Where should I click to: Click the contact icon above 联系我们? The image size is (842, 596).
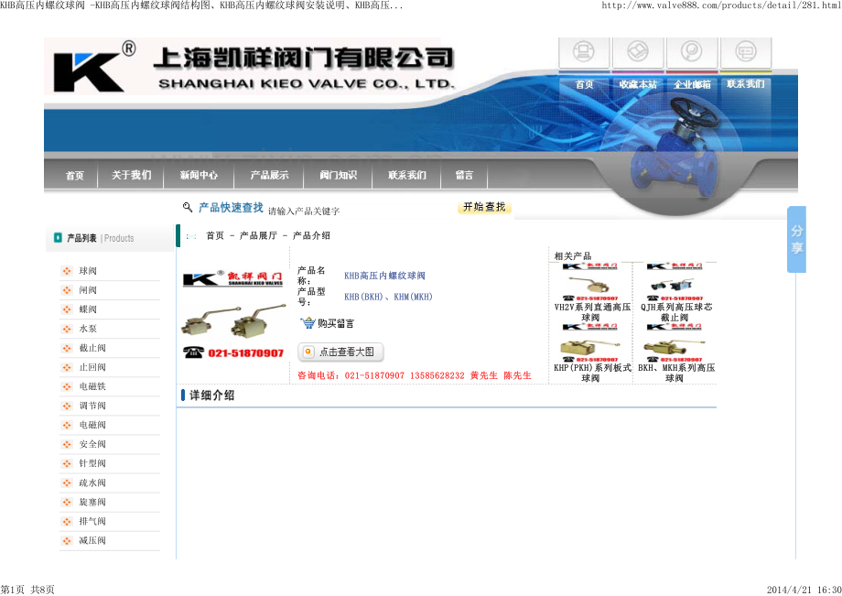click(746, 51)
